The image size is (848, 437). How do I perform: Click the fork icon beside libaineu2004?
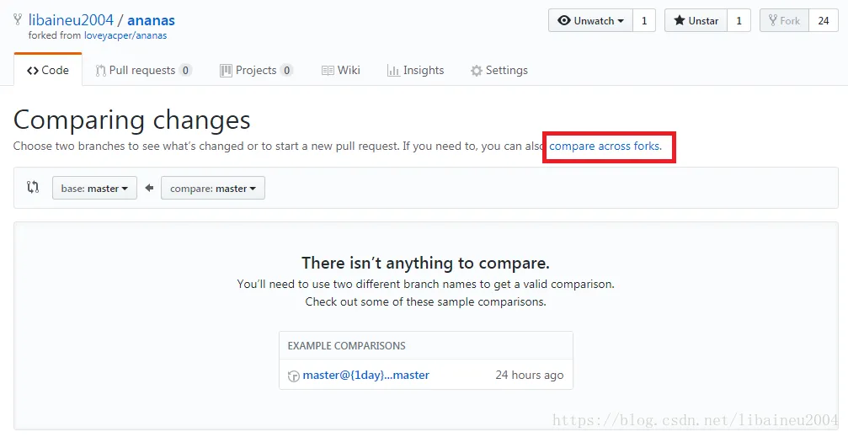pos(18,20)
